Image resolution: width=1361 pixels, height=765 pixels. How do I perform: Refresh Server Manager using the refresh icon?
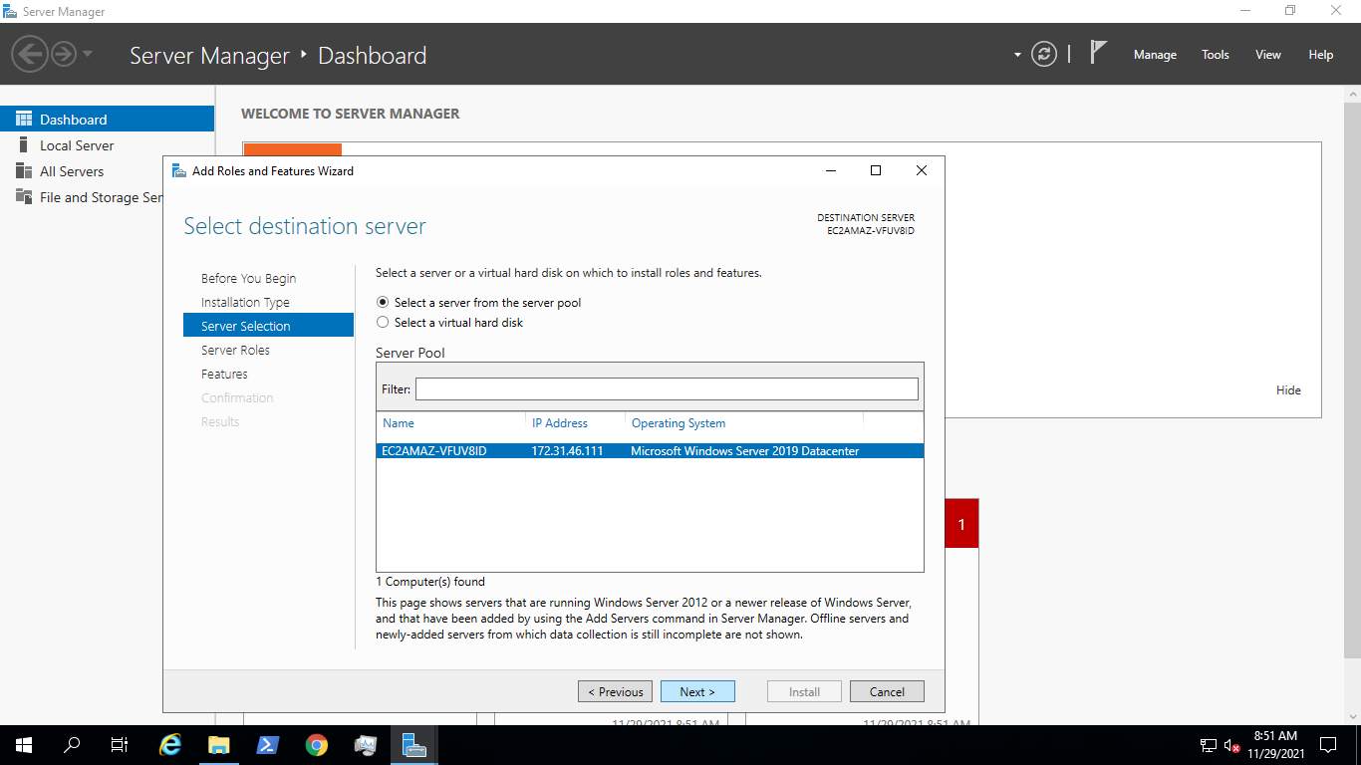click(1043, 54)
